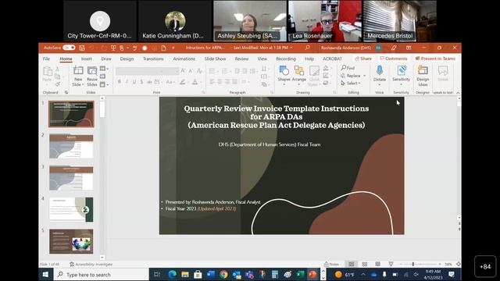This screenshot has width=500, height=281.
Task: Switch to the Insert tab
Action: coord(87,59)
